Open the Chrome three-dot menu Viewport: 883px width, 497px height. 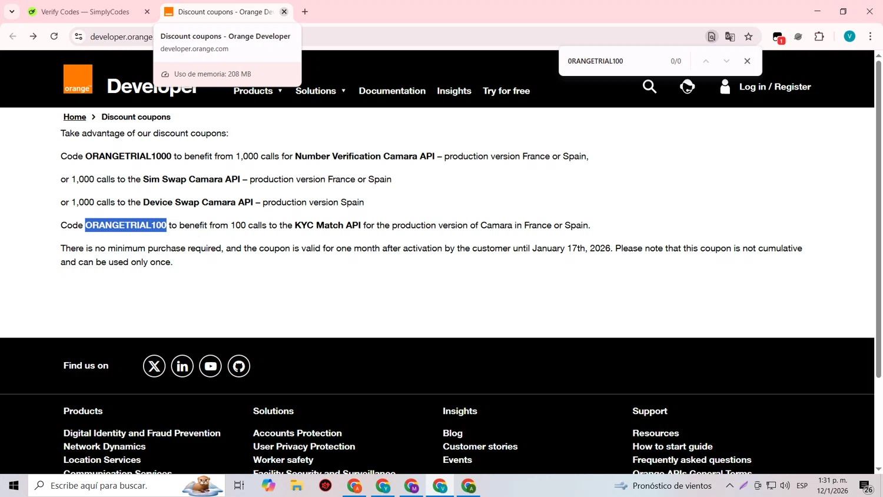(870, 37)
